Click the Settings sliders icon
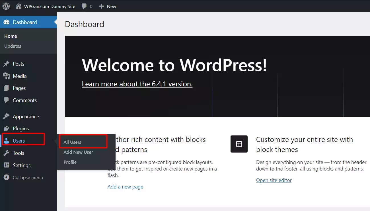The height and width of the screenshot is (211, 370). [7, 165]
